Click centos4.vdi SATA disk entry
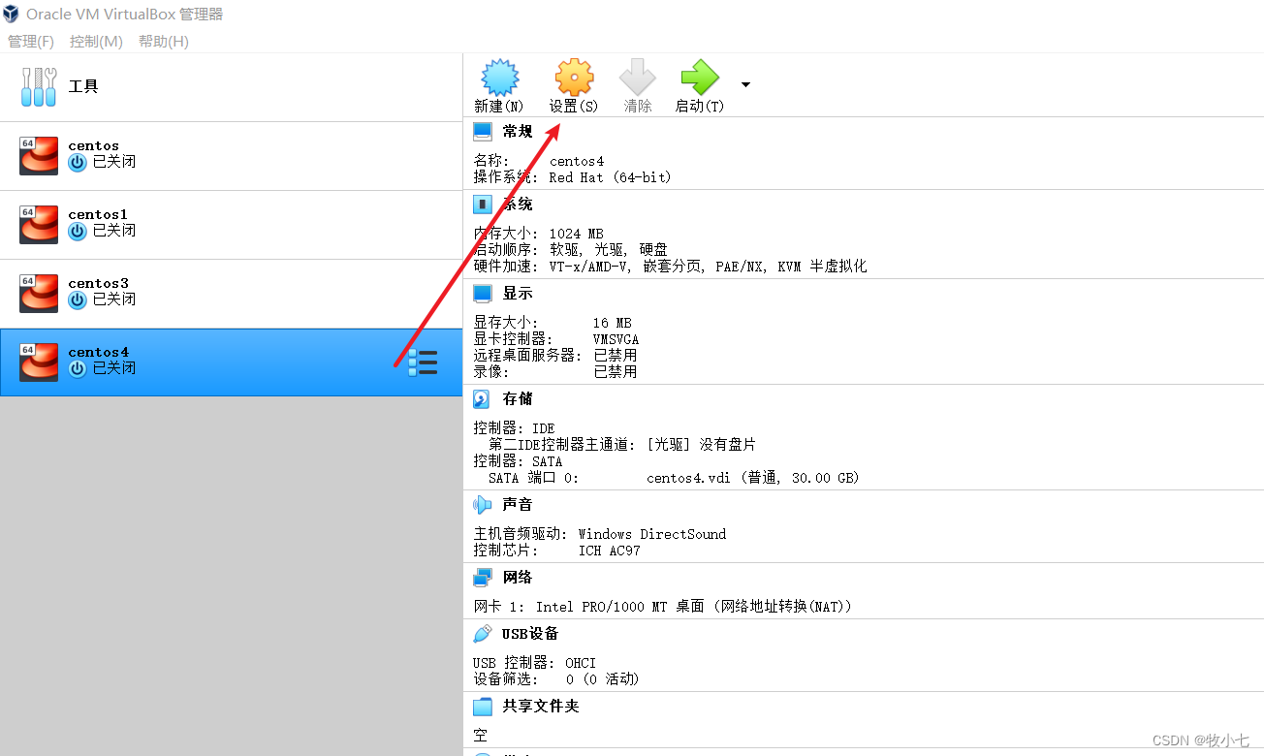The image size is (1264, 756). [x=753, y=478]
